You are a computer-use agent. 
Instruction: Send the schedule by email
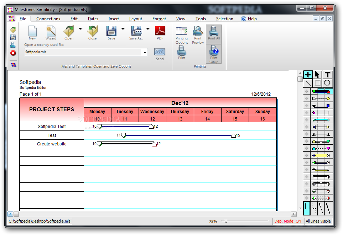tap(160, 54)
